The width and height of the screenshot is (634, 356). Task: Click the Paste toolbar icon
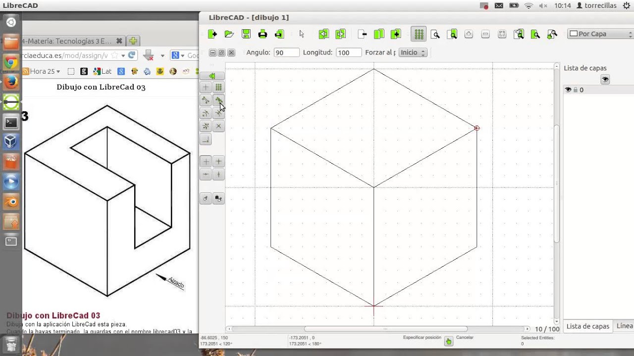tap(396, 34)
